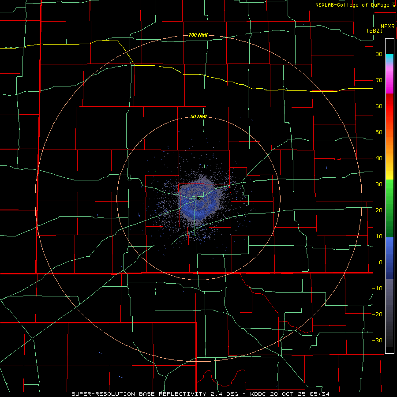
Task: Click the KDDC station identifier in the caption
Action: point(259,394)
